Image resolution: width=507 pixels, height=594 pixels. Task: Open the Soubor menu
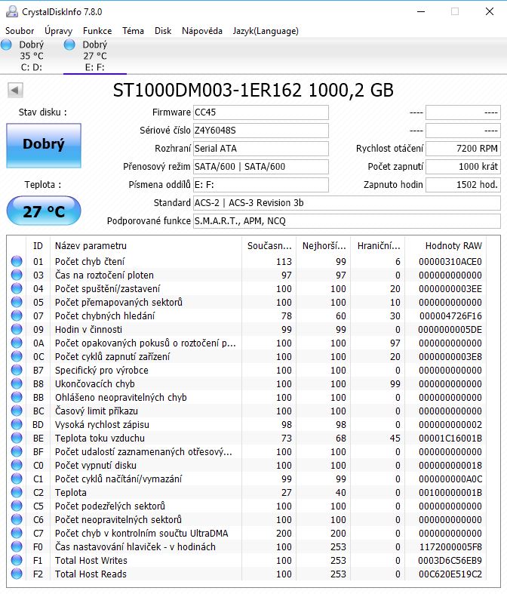[20, 31]
